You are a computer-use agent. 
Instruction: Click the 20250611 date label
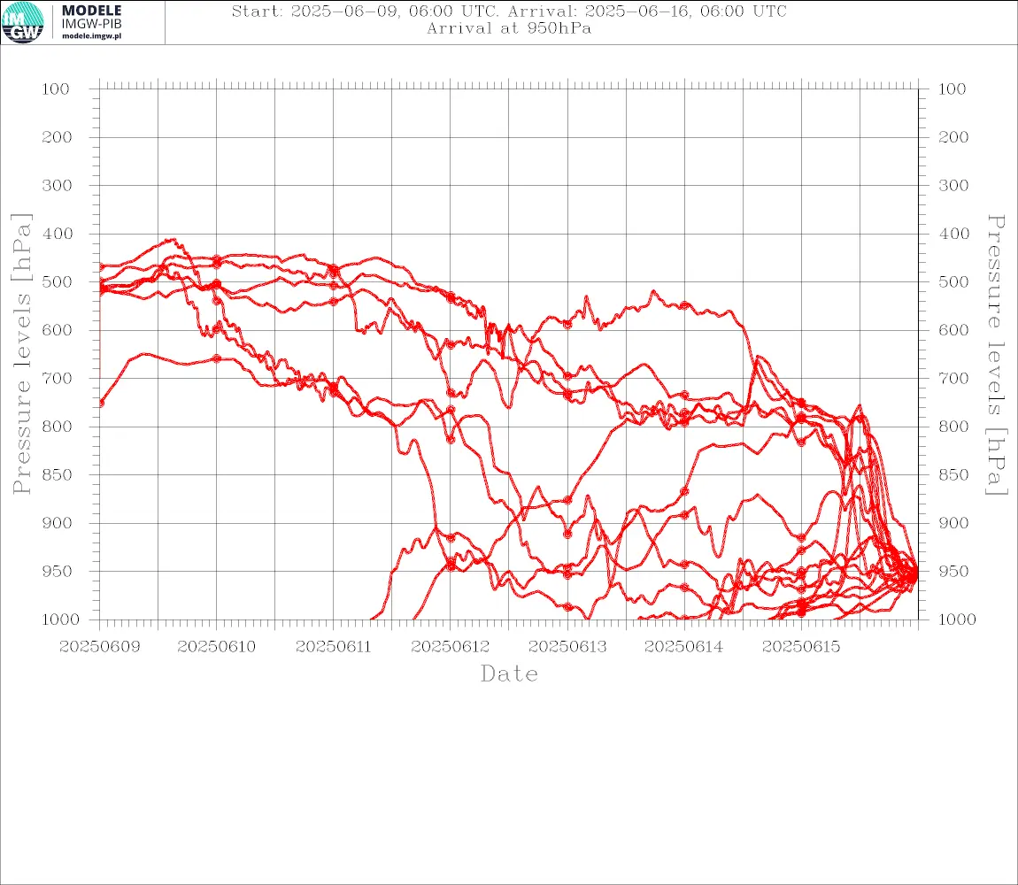[334, 647]
